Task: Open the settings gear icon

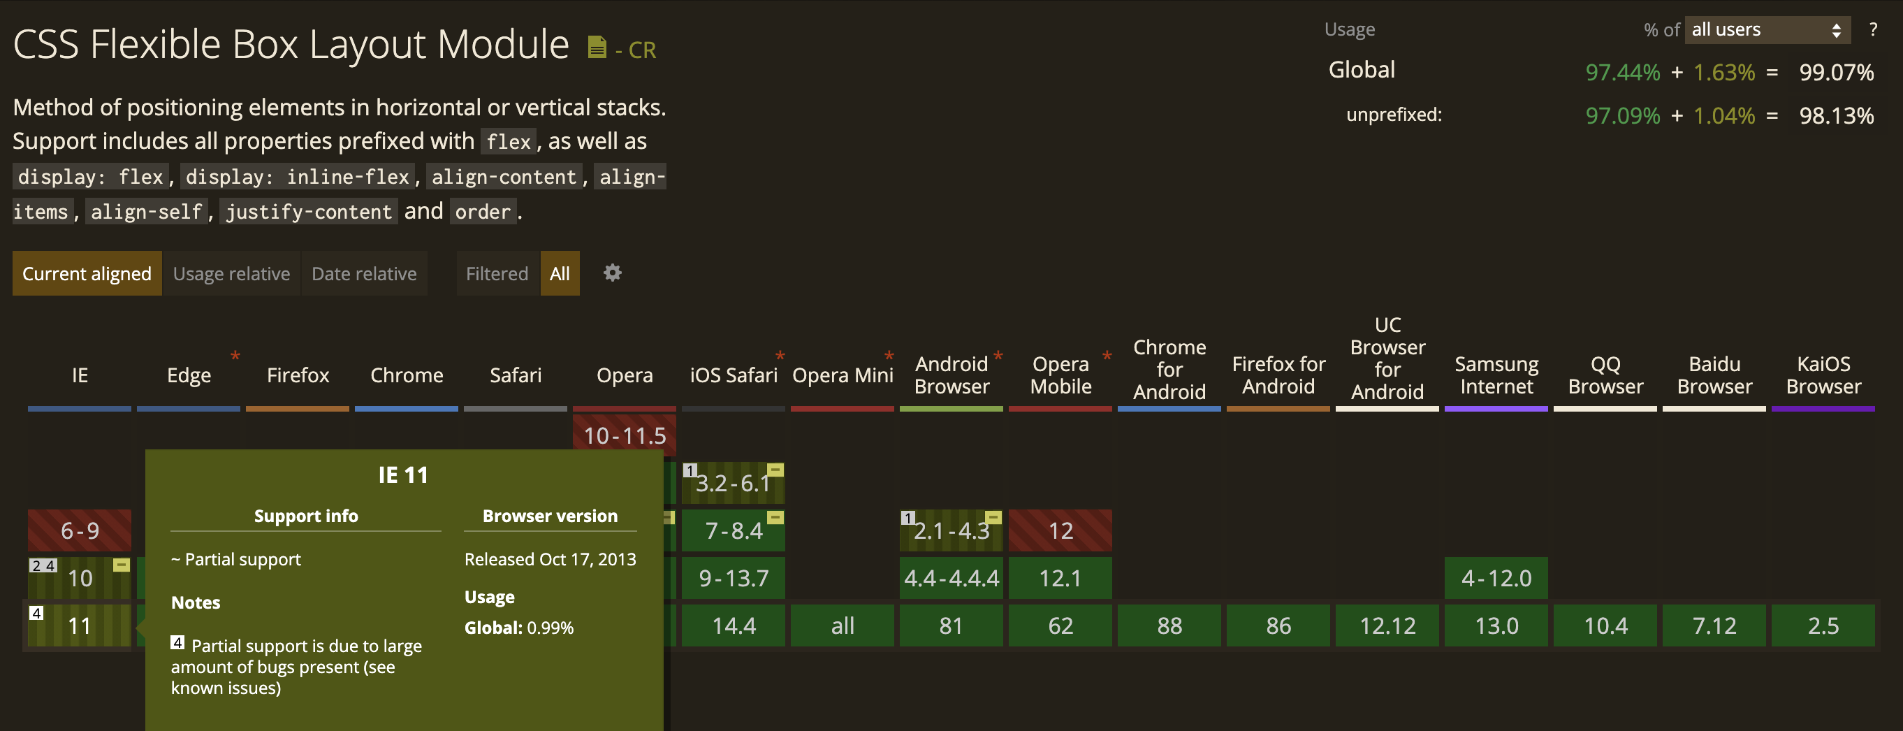Action: [x=613, y=273]
